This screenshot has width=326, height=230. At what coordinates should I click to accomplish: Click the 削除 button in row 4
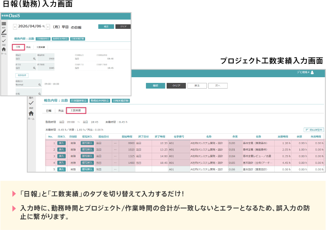click(x=73, y=163)
